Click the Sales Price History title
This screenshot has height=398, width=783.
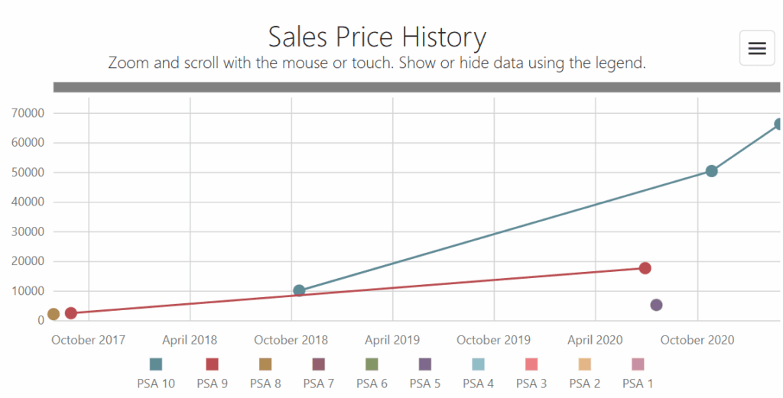pyautogui.click(x=377, y=37)
